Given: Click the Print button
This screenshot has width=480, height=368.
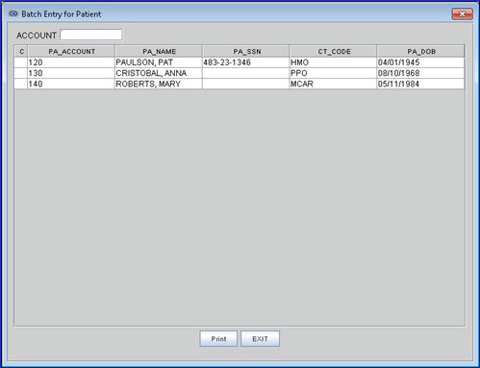Looking at the screenshot, I should 218,338.
